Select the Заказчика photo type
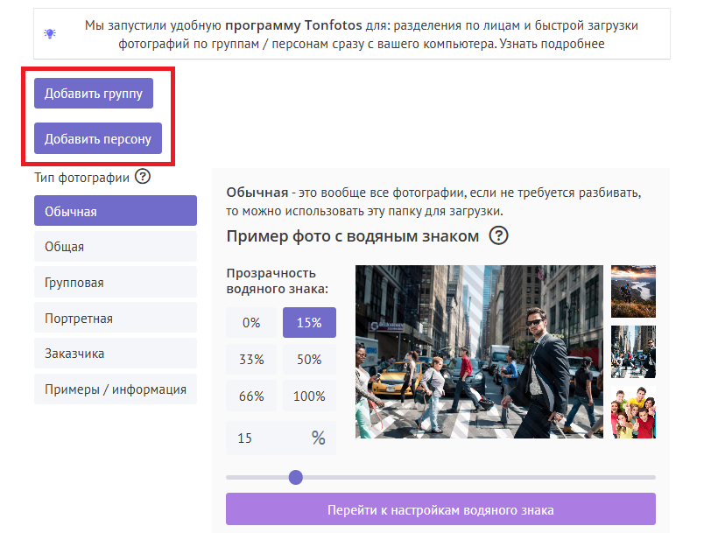704x533 pixels. (x=116, y=354)
